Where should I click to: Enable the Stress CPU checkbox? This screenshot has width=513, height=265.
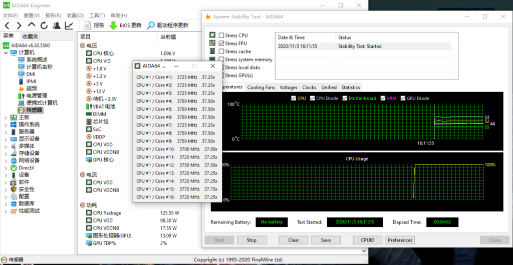[x=221, y=35]
